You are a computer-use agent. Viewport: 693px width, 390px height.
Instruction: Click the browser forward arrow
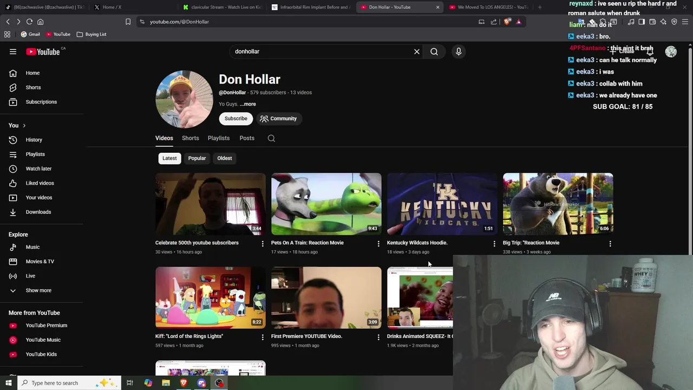click(x=18, y=22)
